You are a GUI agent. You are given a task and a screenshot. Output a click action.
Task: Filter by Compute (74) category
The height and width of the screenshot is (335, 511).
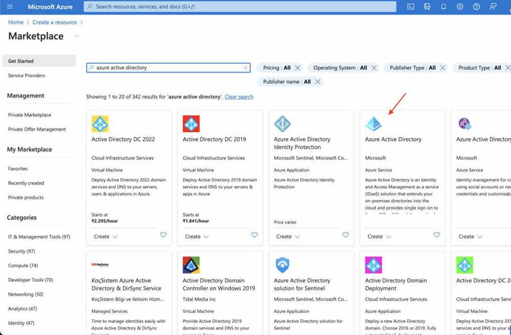click(23, 265)
